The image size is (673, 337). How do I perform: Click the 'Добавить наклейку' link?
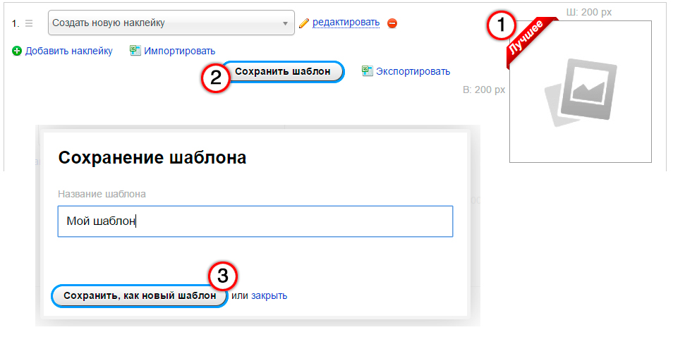[x=68, y=51]
